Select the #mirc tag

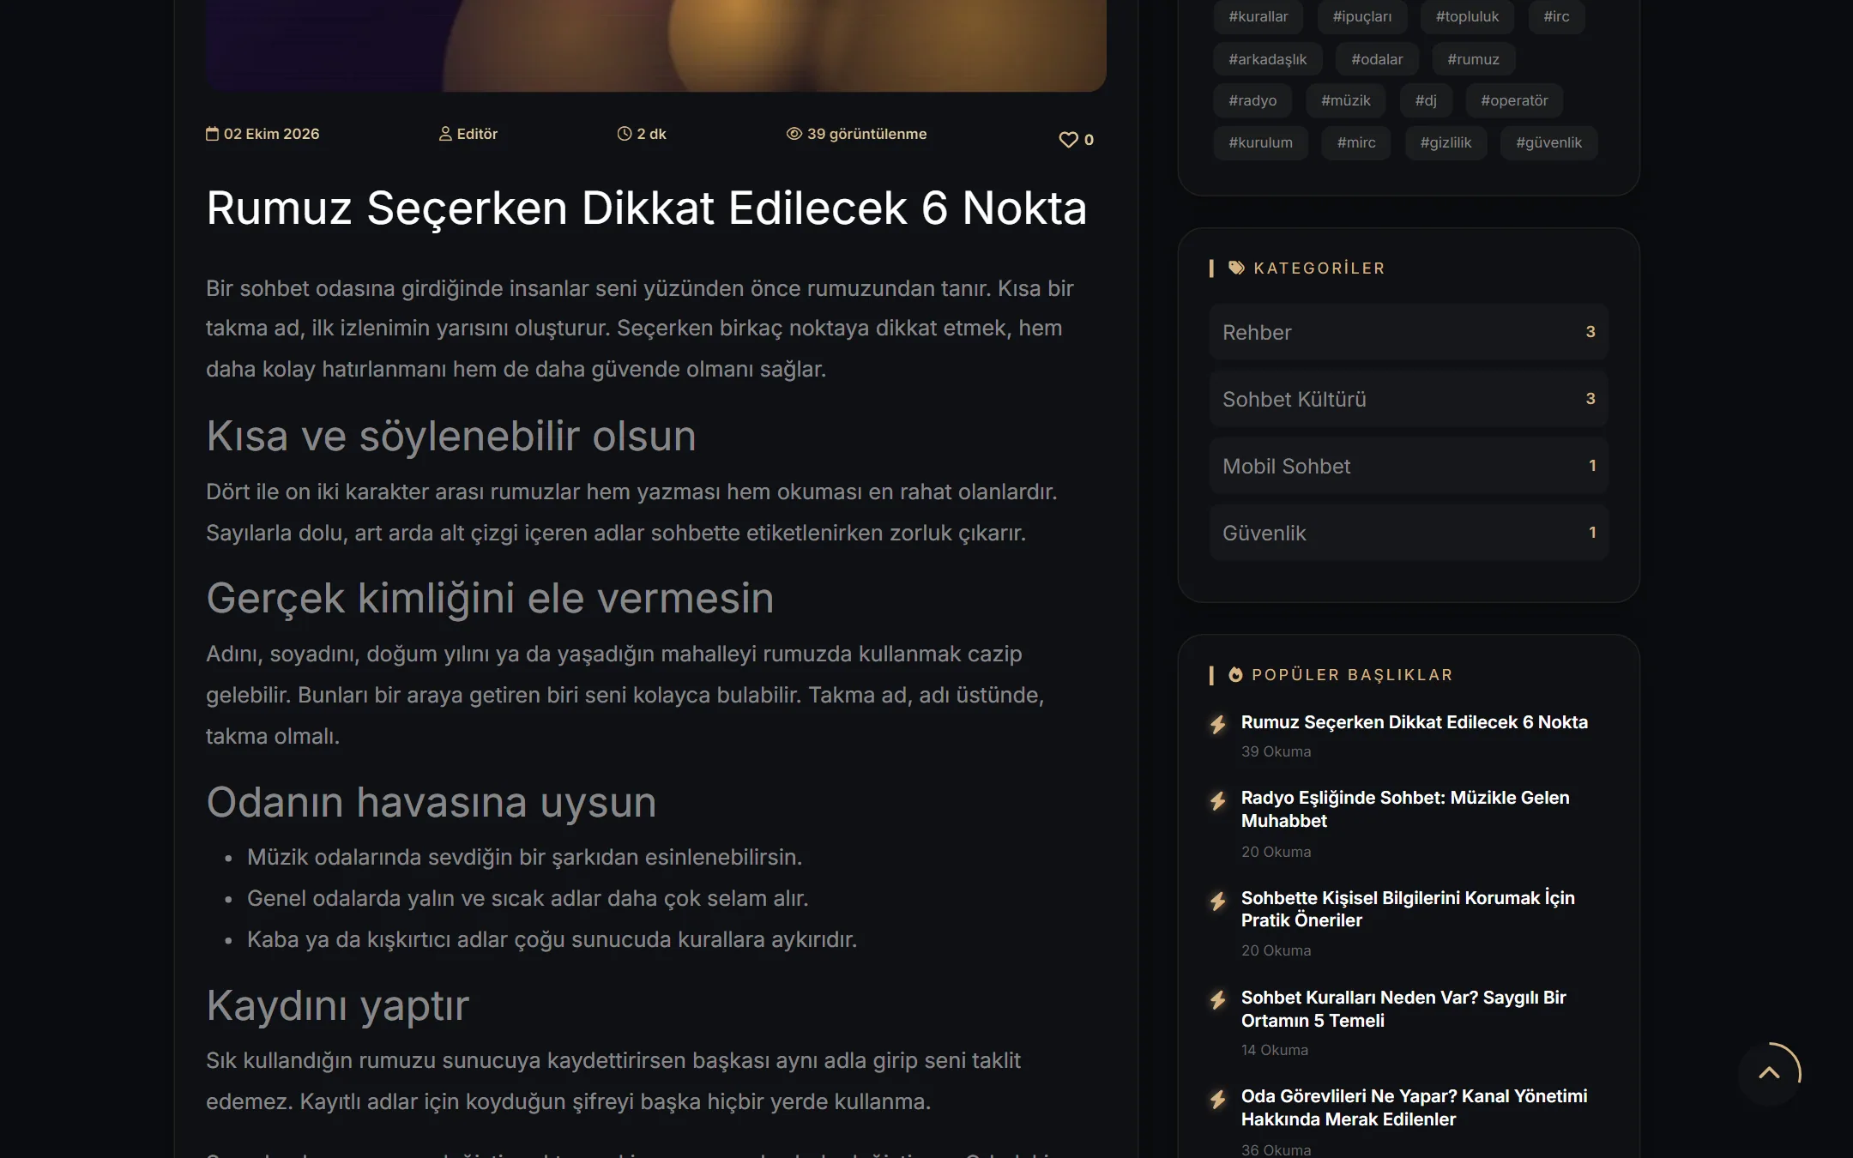point(1356,142)
